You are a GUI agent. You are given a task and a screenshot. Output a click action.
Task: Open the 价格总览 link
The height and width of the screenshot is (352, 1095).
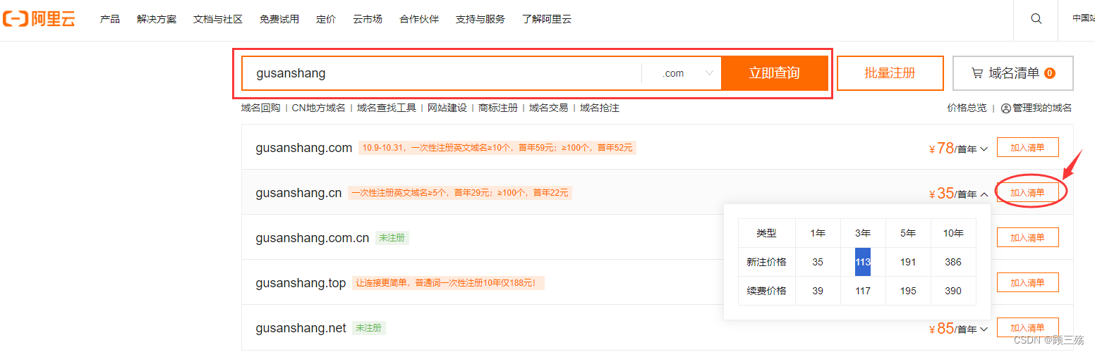pyautogui.click(x=967, y=108)
